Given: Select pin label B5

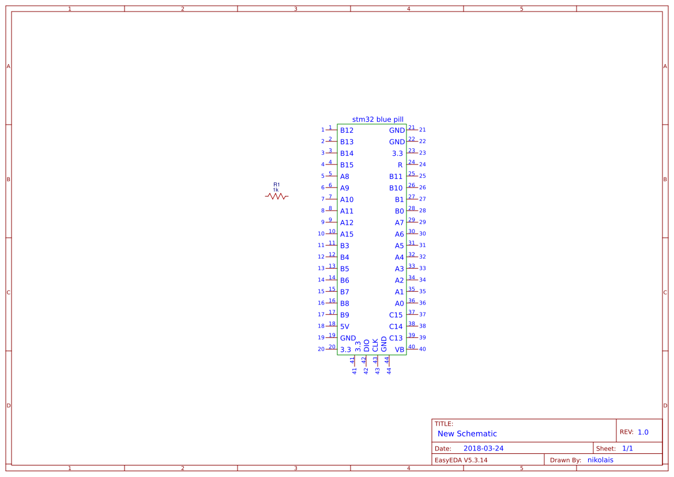Looking at the screenshot, I should [344, 269].
